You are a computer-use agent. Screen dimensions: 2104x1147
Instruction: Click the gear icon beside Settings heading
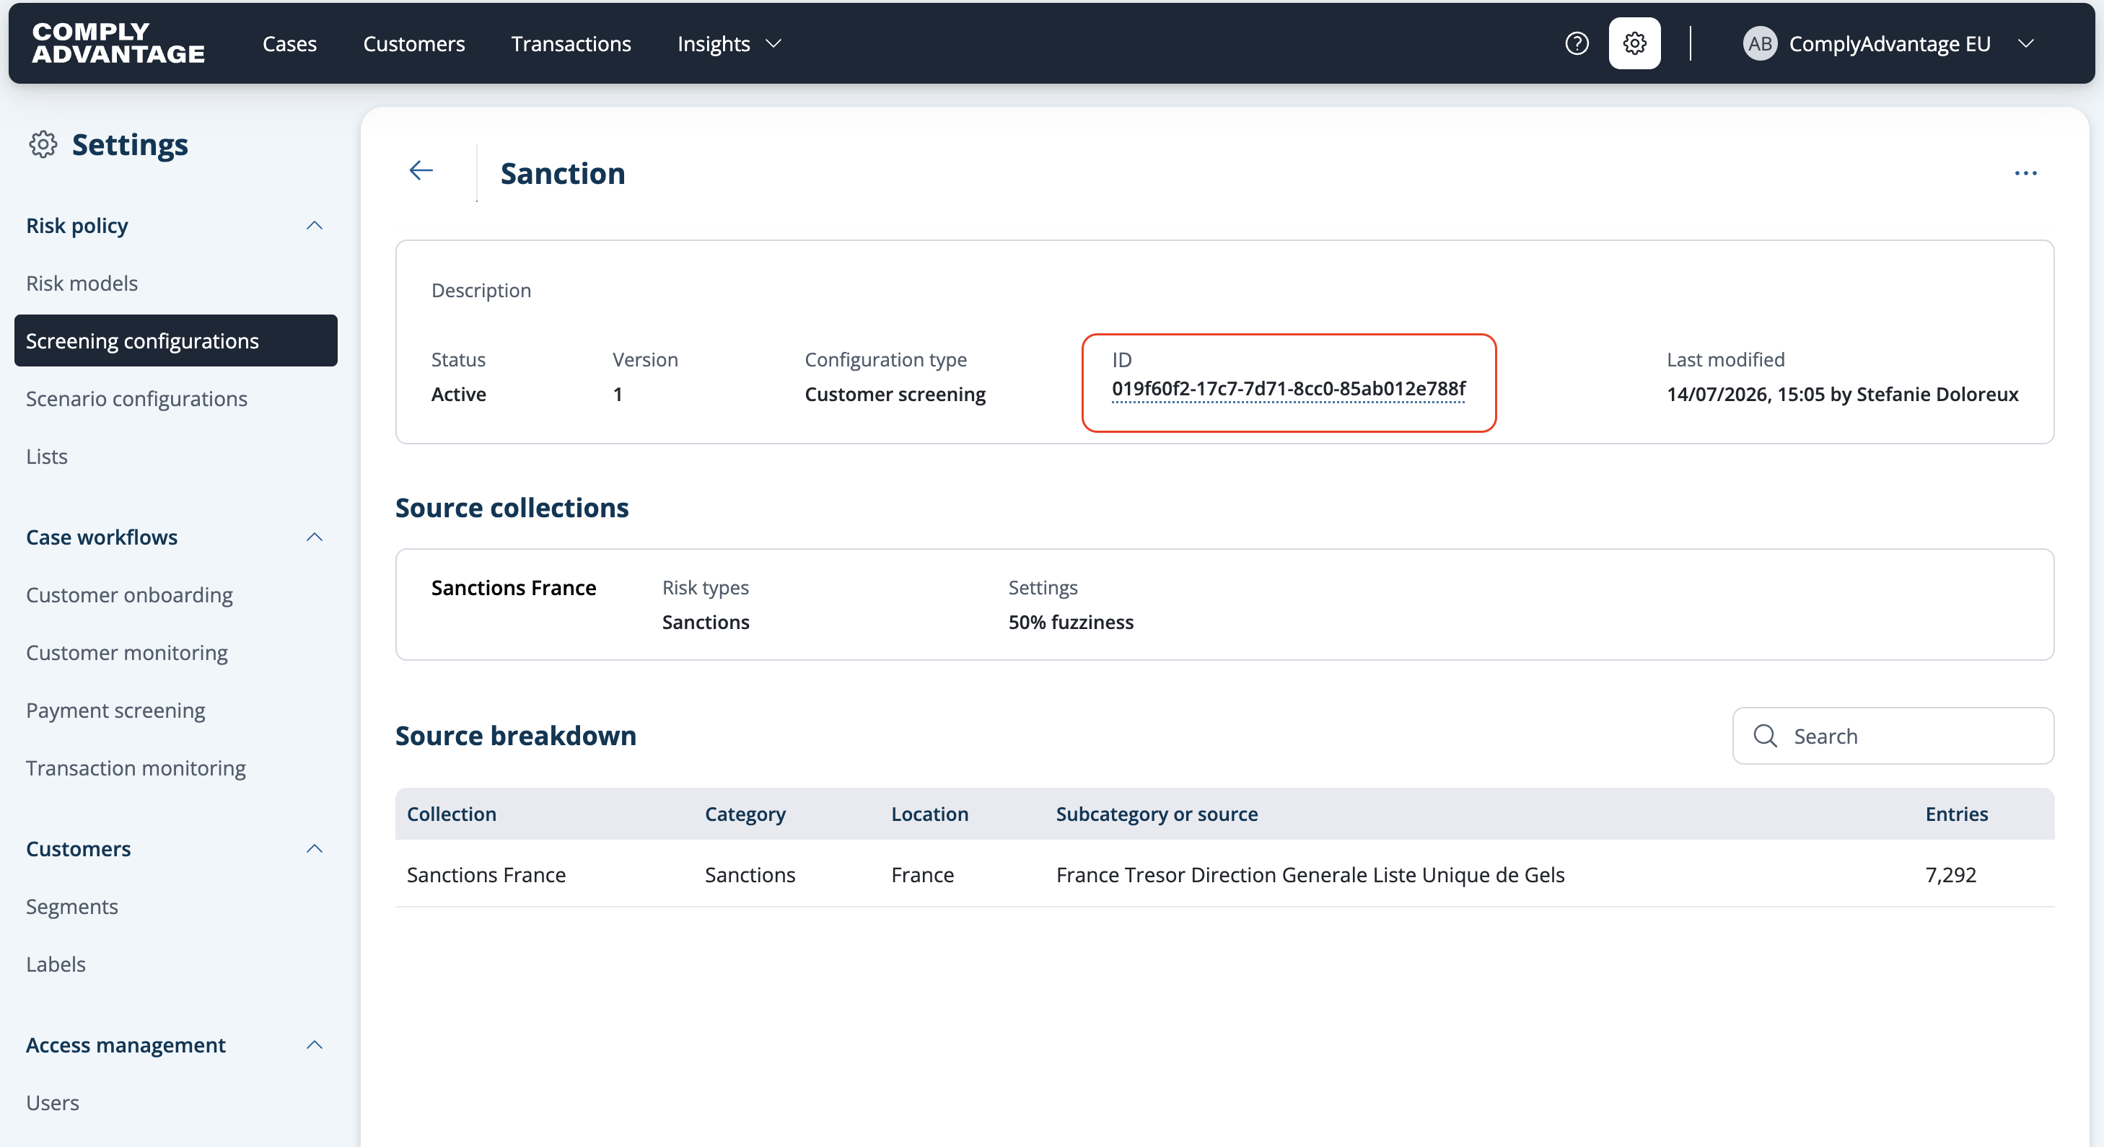click(43, 144)
